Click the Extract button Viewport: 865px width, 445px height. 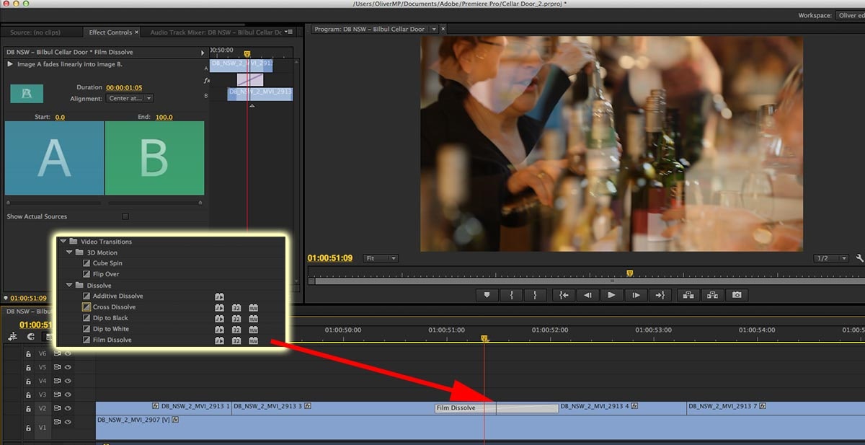(x=712, y=295)
